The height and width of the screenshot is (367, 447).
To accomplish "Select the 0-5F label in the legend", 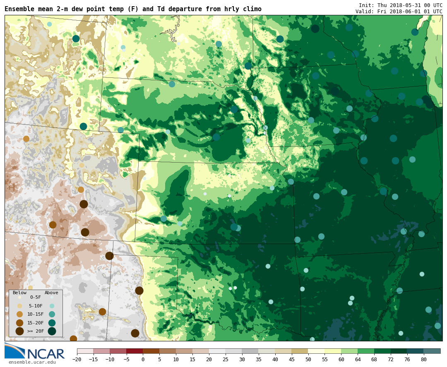I will (36, 297).
